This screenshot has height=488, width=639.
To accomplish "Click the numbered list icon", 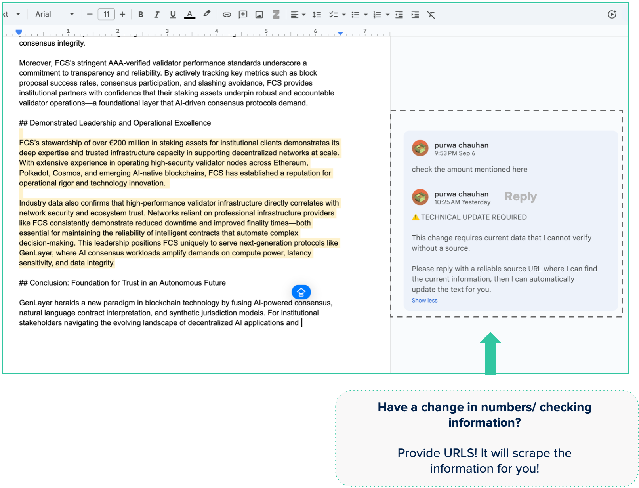I will click(377, 15).
